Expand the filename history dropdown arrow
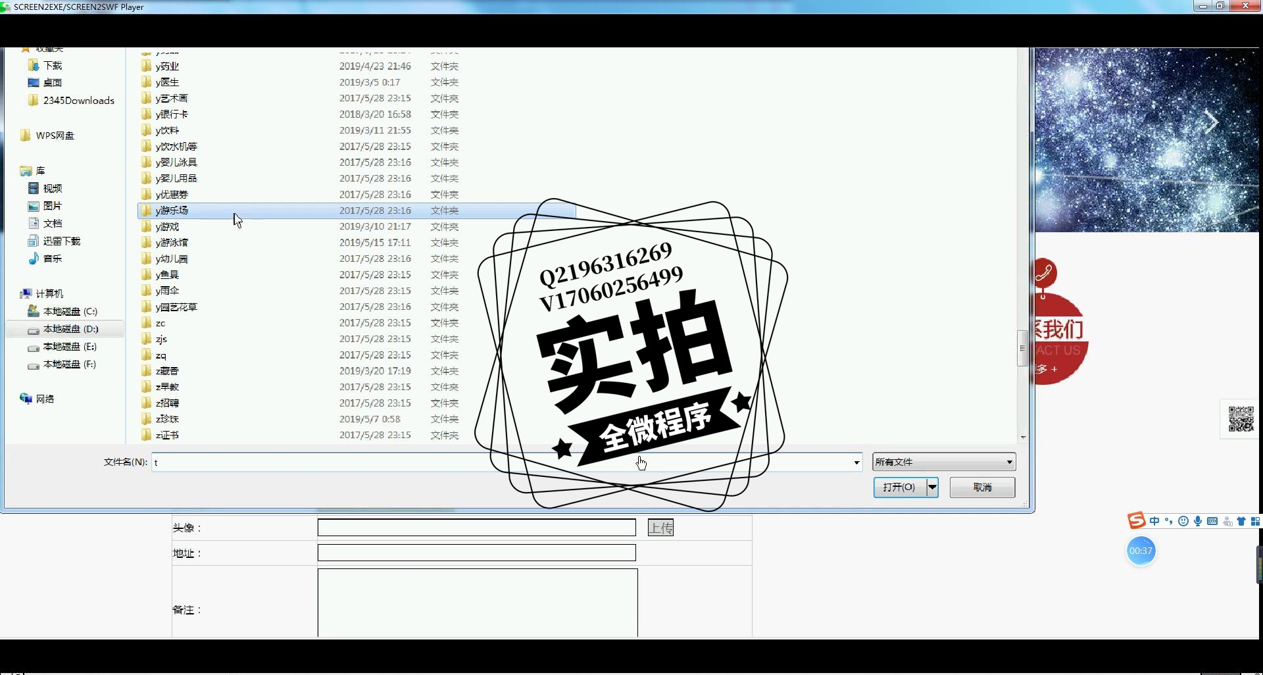The image size is (1263, 675). (x=856, y=463)
